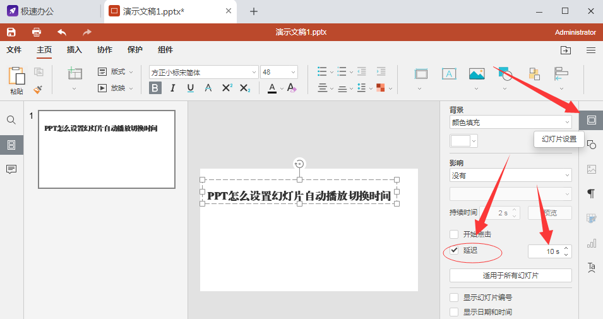Expand the font name dropdown 方正小标宋简体
This screenshot has height=319, width=603.
click(x=254, y=73)
